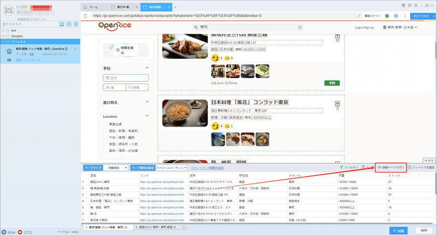Click the robot icon of the OpenRice task
Viewport: 437px width, 236px height.
pyautogui.click(x=9, y=51)
